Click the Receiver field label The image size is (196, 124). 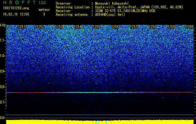click(63, 11)
